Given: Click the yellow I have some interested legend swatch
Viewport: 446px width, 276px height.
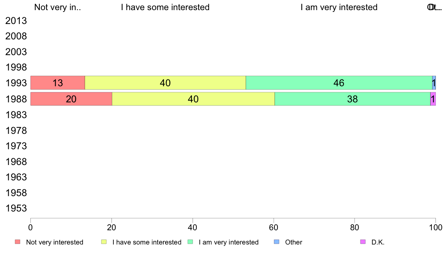Looking at the screenshot, I should click(x=104, y=242).
